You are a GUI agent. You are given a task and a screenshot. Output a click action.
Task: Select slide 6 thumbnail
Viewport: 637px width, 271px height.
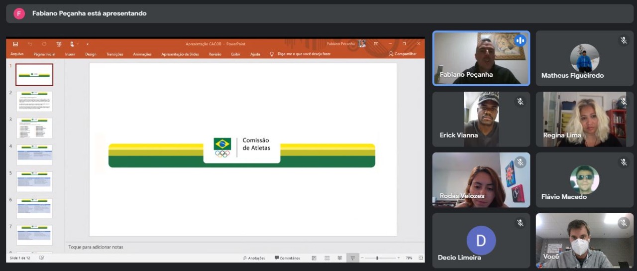(x=34, y=208)
